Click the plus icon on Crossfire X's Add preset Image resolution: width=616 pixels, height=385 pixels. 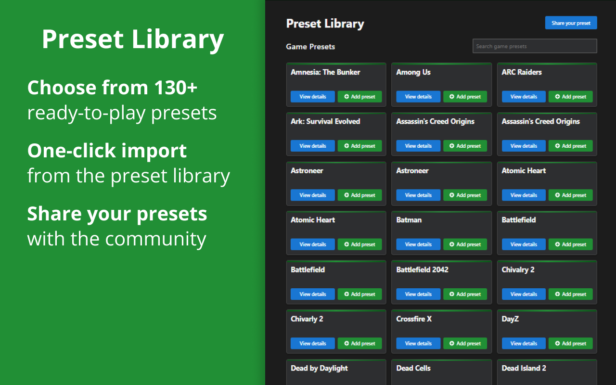click(452, 344)
